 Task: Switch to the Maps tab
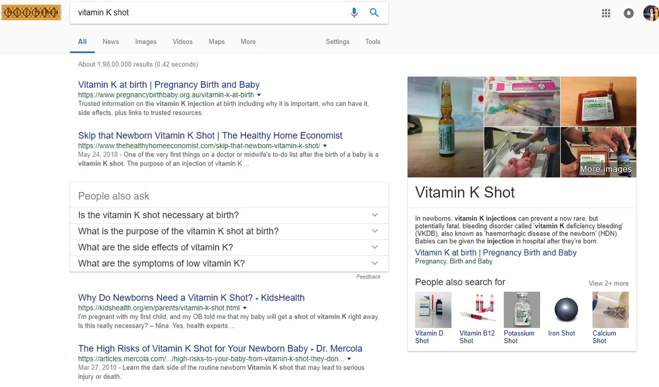[217, 42]
